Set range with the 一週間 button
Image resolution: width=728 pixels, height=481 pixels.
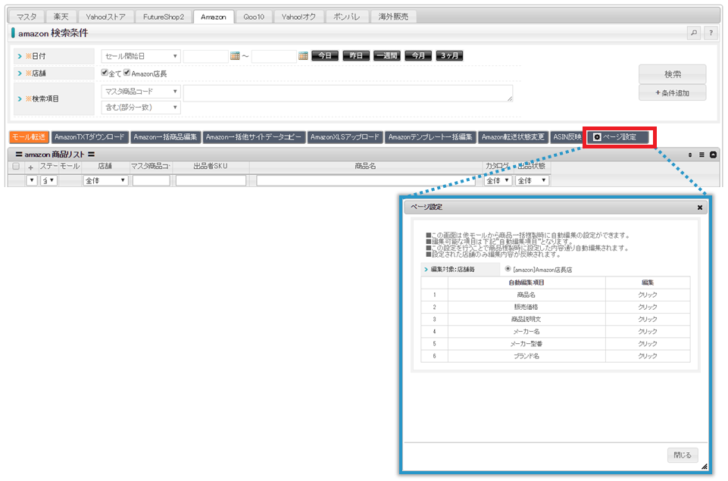point(387,56)
